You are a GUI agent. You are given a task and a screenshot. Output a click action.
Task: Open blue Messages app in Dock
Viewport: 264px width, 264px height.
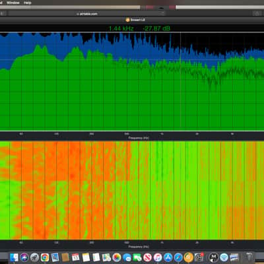coord(127,257)
